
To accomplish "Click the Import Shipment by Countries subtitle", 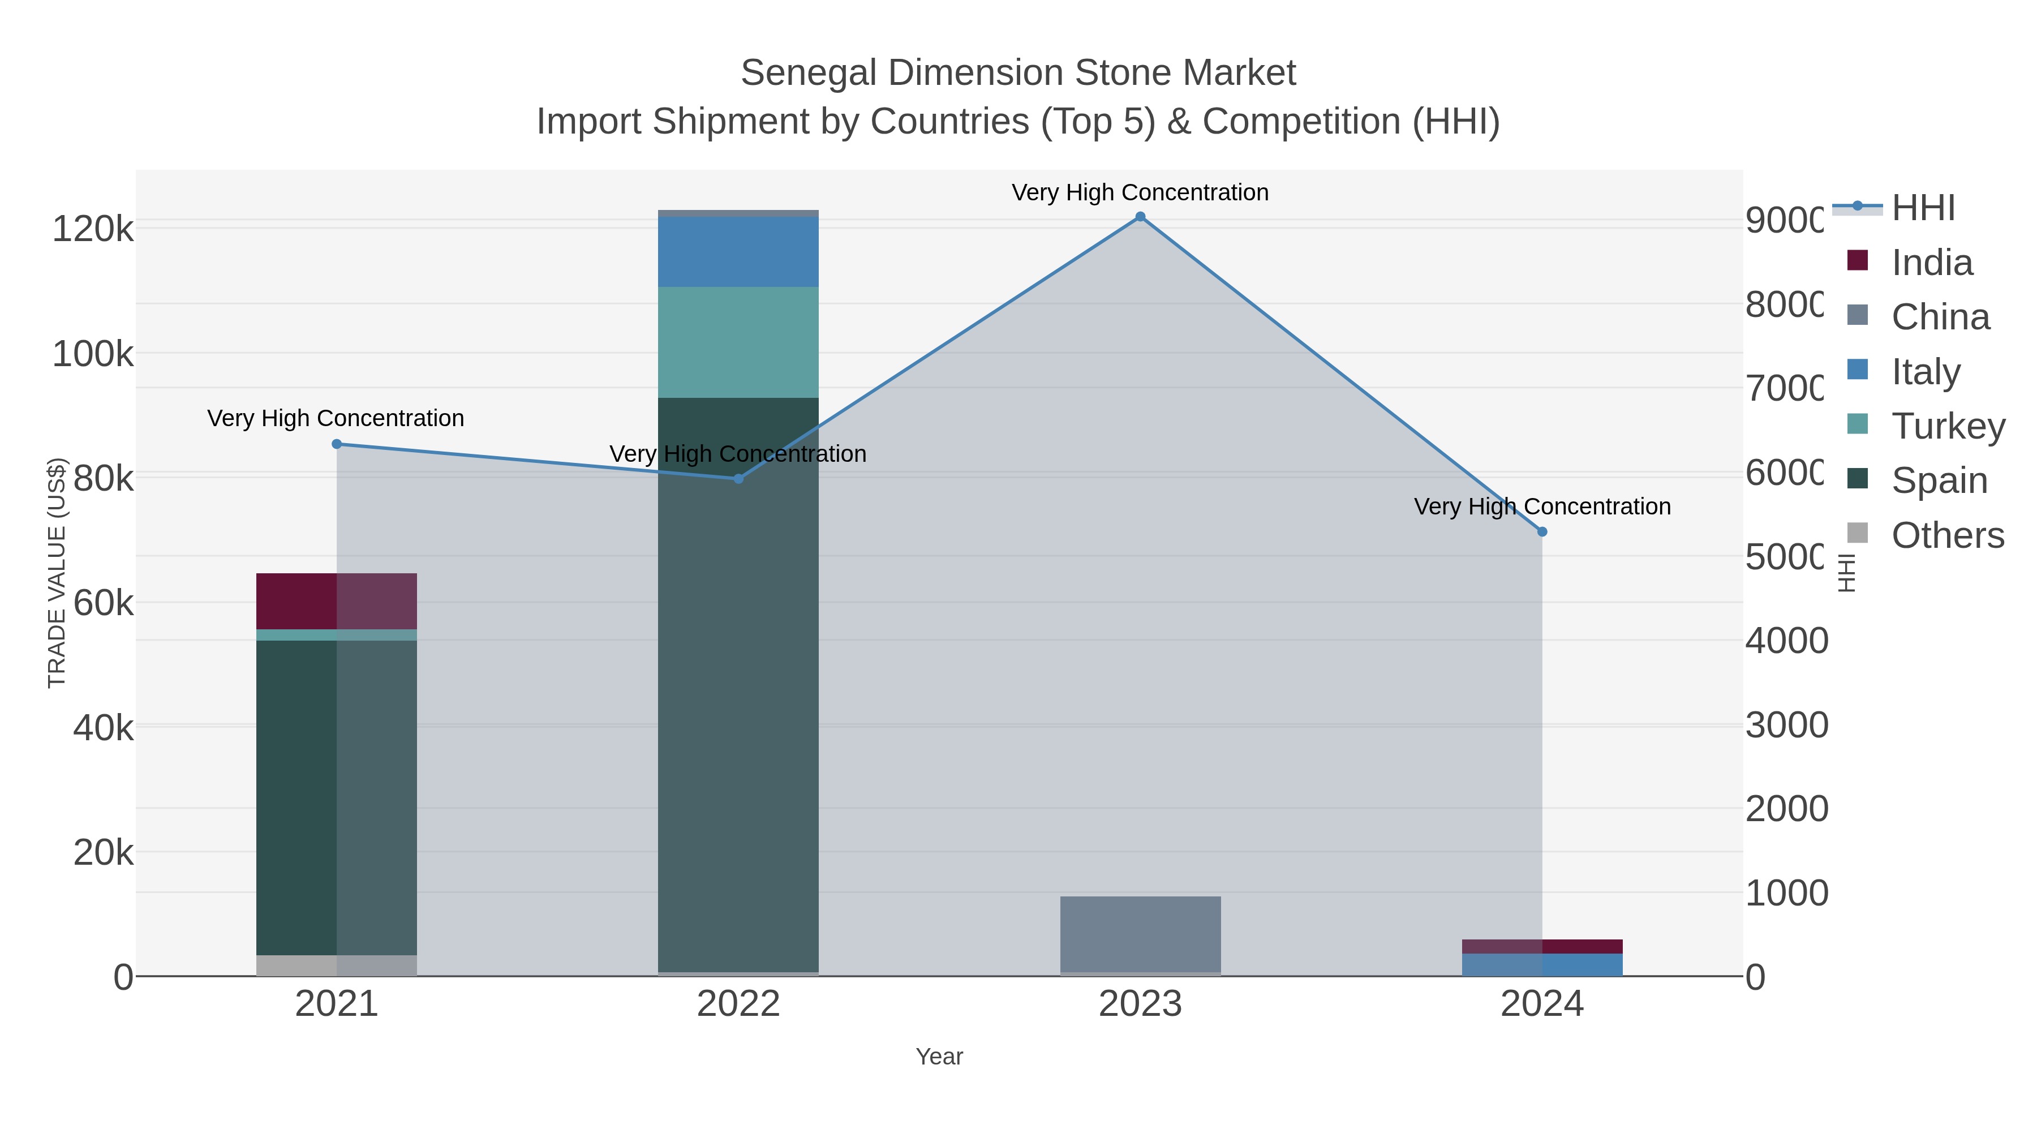I will point(1018,122).
